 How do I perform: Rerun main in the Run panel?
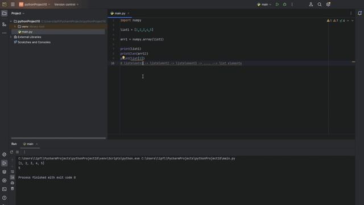pos(11,152)
